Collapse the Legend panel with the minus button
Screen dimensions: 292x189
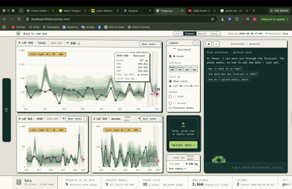pos(195,43)
